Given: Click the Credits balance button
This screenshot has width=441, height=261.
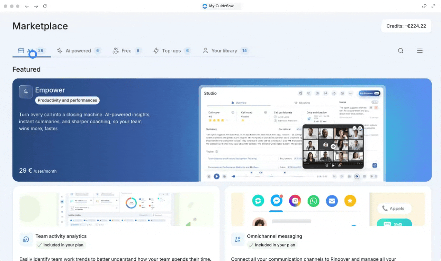Looking at the screenshot, I should (x=406, y=26).
